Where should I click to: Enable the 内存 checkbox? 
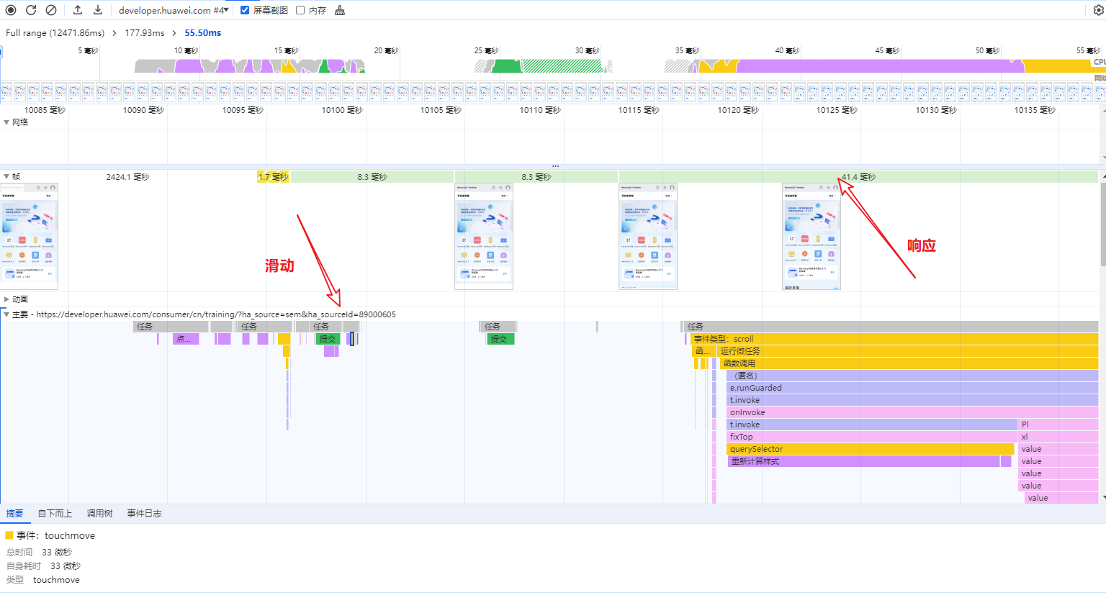tap(300, 10)
